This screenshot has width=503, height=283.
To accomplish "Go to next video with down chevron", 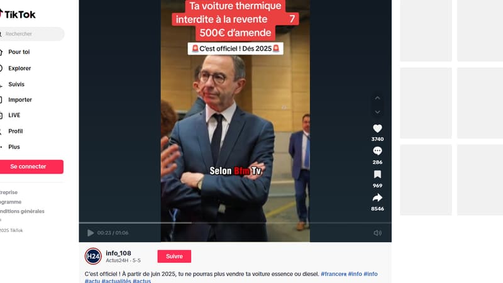I will (377, 112).
